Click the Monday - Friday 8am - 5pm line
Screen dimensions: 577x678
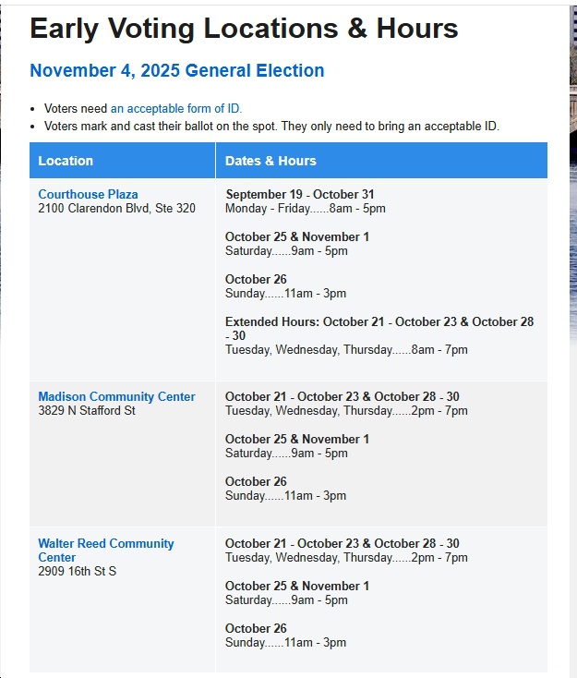click(305, 209)
